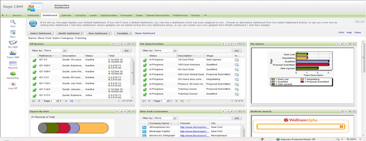Open the tab overflow menu after Groups

tap(205, 15)
